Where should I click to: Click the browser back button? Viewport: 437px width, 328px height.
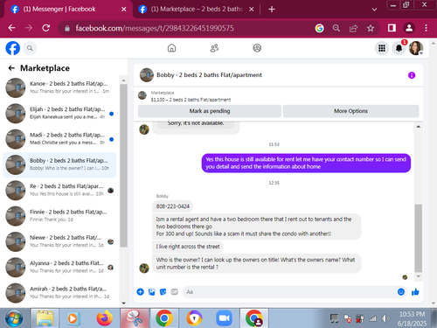11,28
